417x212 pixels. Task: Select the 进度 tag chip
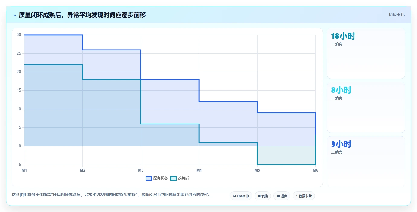pyautogui.click(x=282, y=196)
